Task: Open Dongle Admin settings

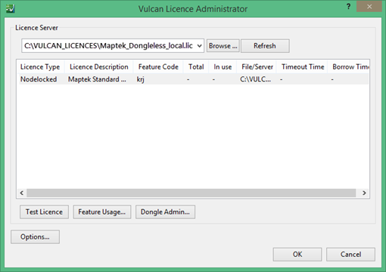Action: pos(165,212)
